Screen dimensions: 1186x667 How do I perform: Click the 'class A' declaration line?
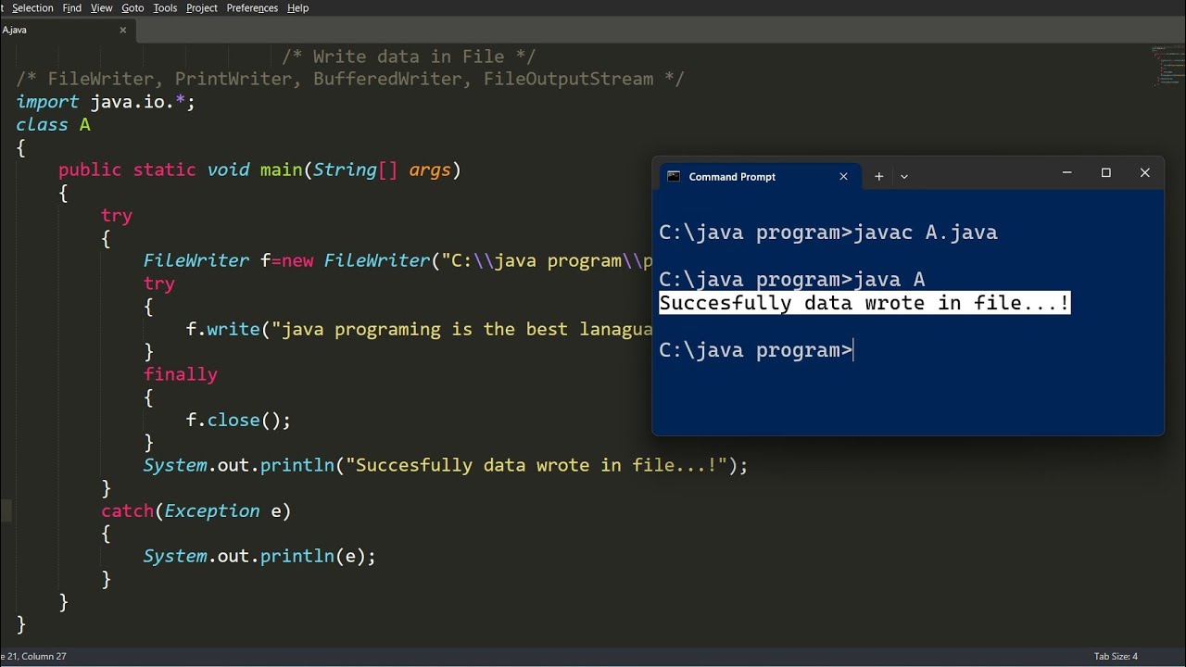[53, 124]
